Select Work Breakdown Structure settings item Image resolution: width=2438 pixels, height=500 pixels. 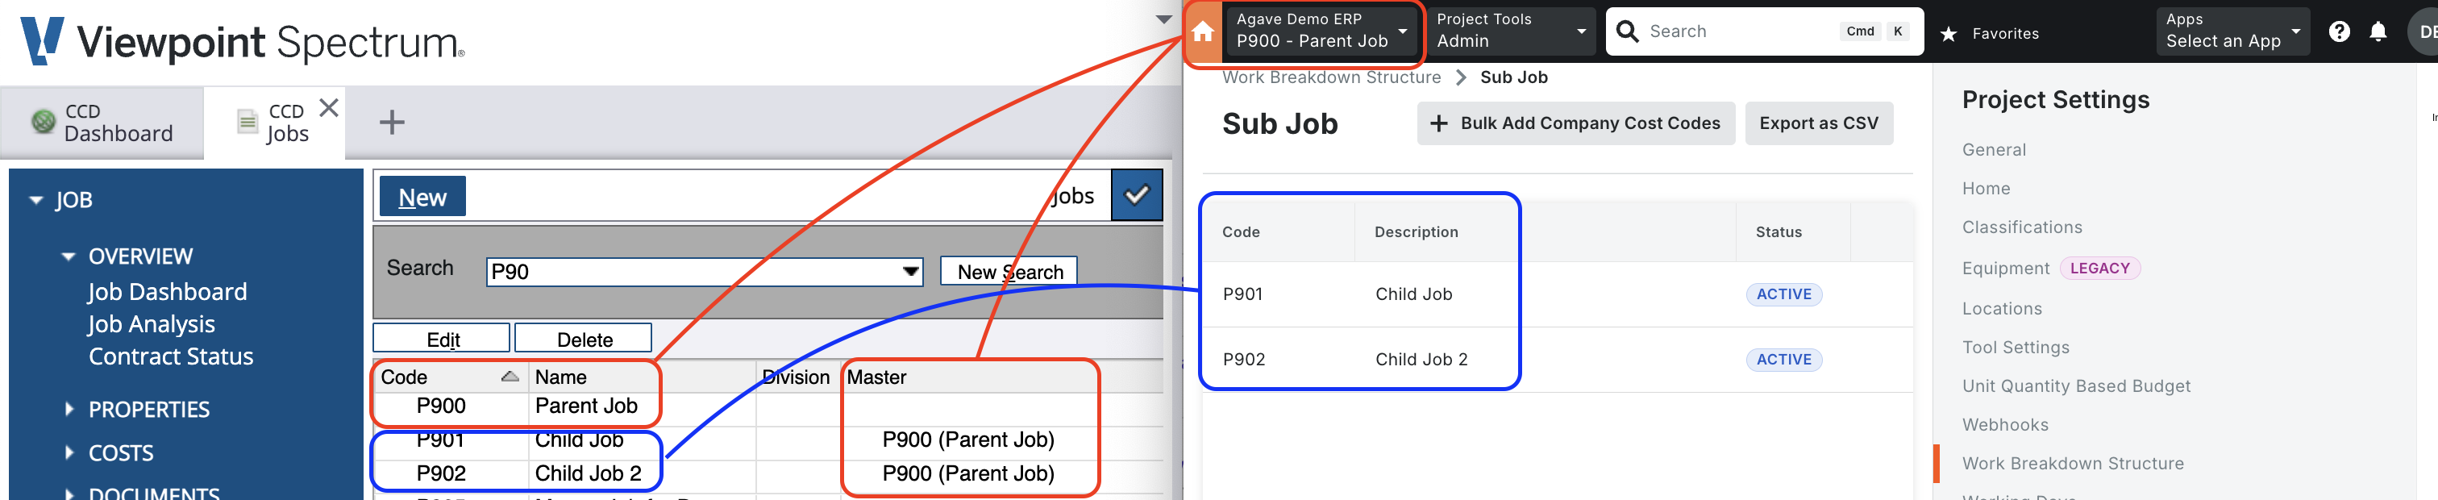pyautogui.click(x=2073, y=464)
